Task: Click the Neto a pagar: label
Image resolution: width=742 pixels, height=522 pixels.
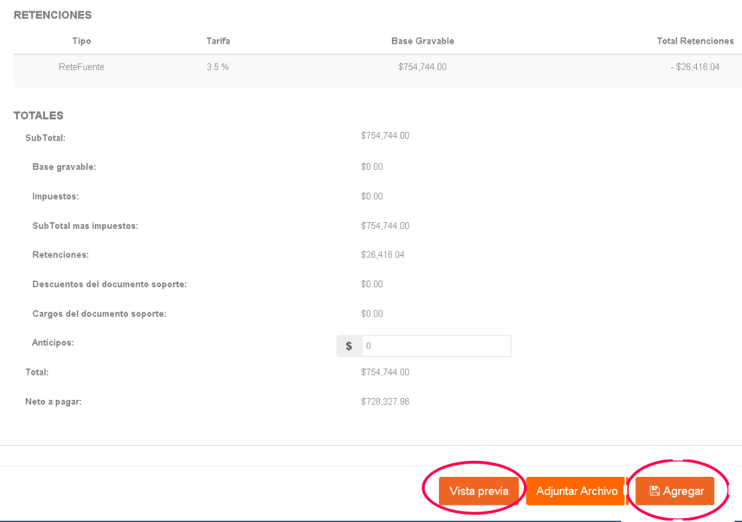Action: coord(54,401)
